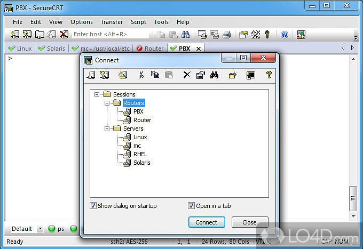The height and width of the screenshot is (249, 363).
Task: Click the Enter host input field
Action: [111, 35]
